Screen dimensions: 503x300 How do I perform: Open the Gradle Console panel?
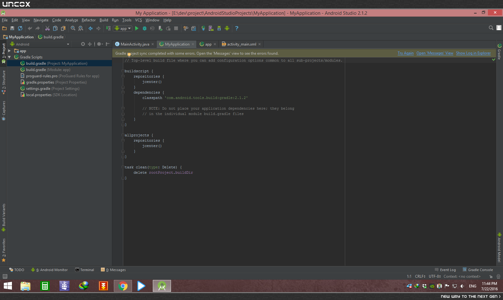point(478,270)
